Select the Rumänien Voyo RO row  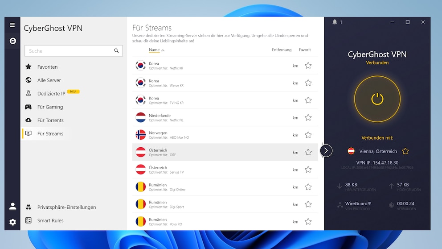click(x=225, y=222)
